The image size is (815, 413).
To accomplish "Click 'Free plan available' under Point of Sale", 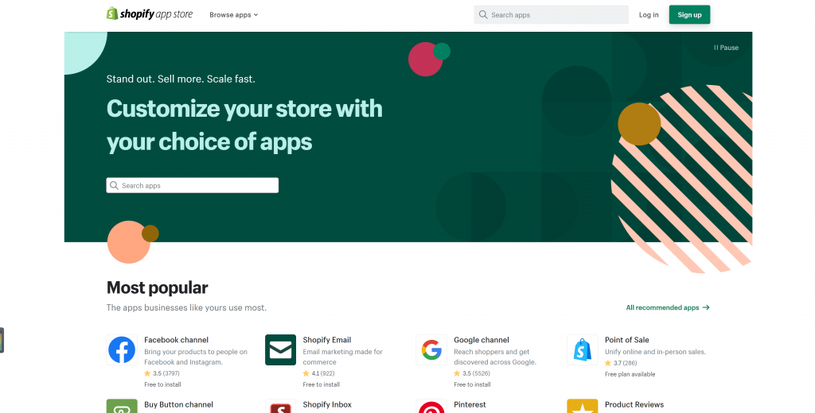I will pos(630,374).
